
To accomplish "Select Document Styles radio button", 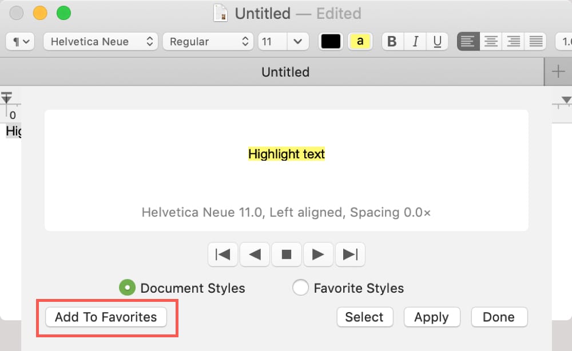I will click(128, 288).
